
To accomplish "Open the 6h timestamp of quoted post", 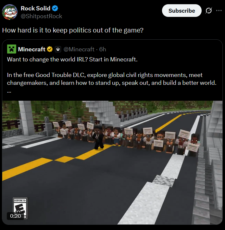I will click(x=103, y=49).
